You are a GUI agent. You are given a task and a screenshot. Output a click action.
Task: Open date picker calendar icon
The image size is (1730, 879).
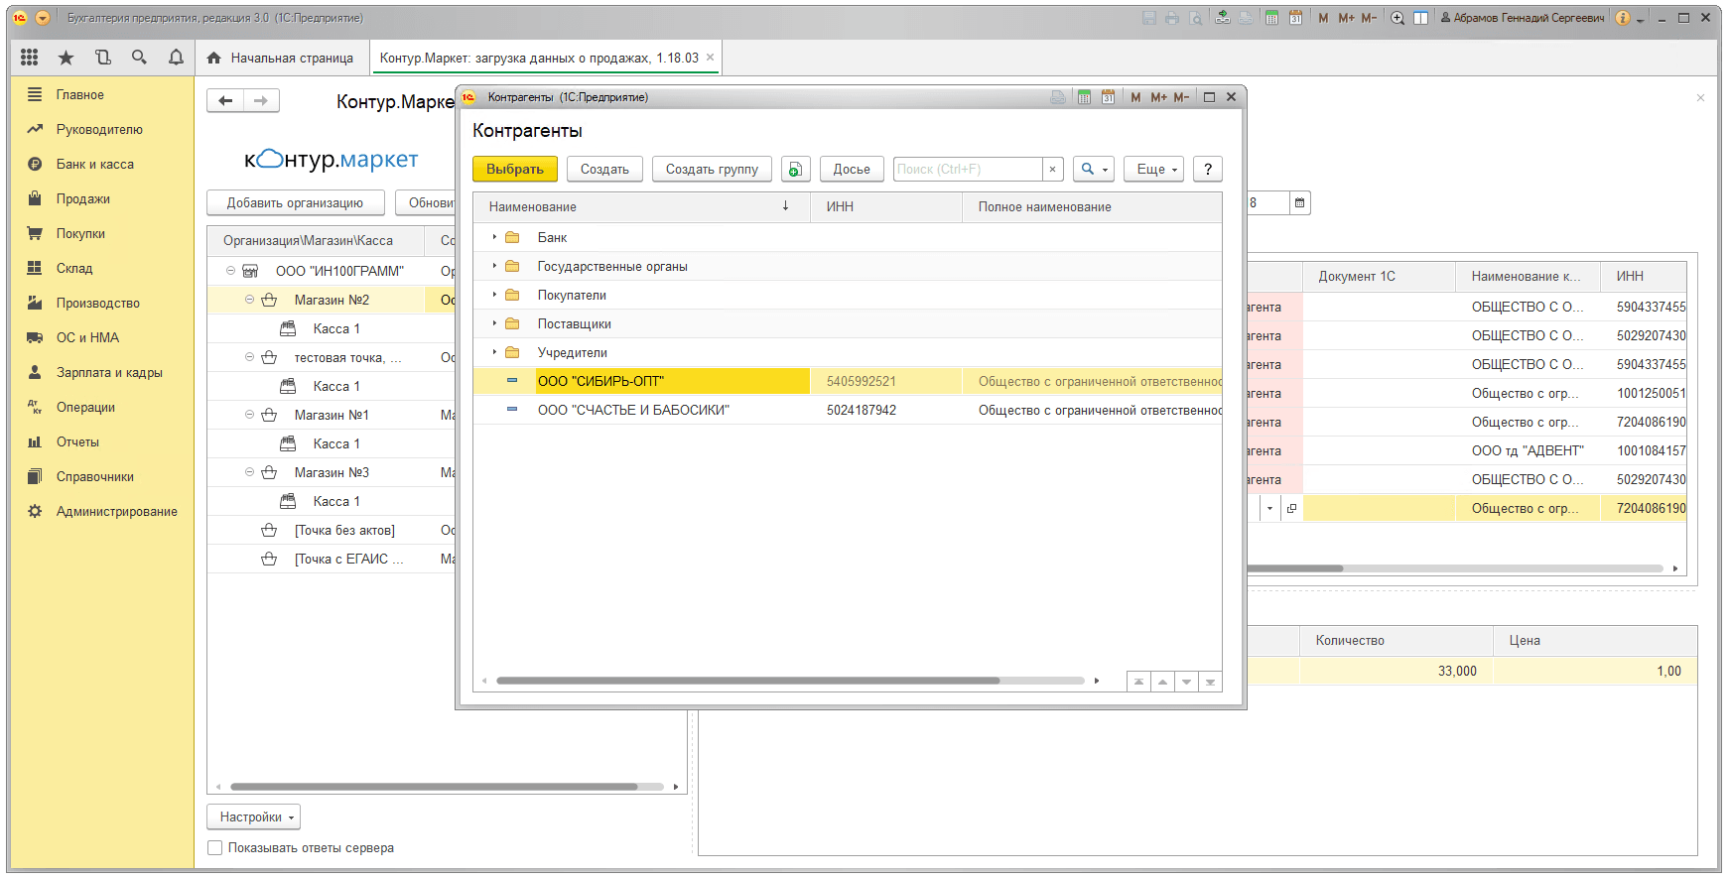(x=1299, y=202)
